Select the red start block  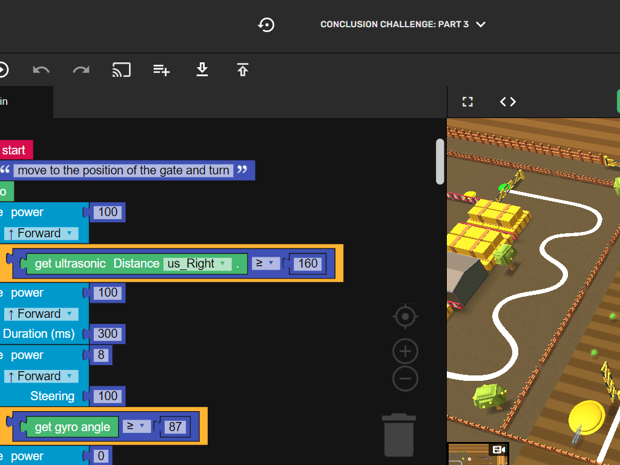click(15, 150)
